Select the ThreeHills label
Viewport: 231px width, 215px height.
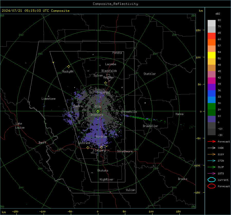click(x=129, y=112)
